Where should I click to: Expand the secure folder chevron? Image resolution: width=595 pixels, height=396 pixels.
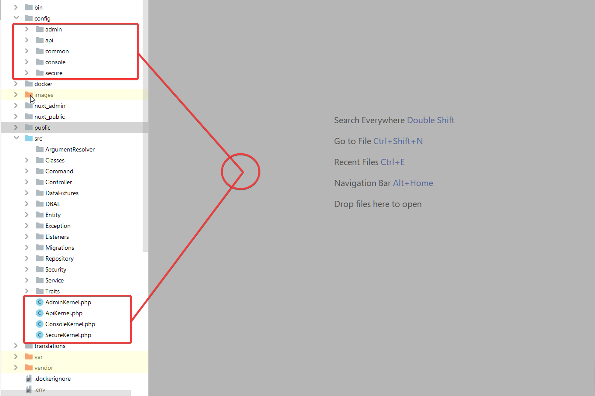click(27, 73)
